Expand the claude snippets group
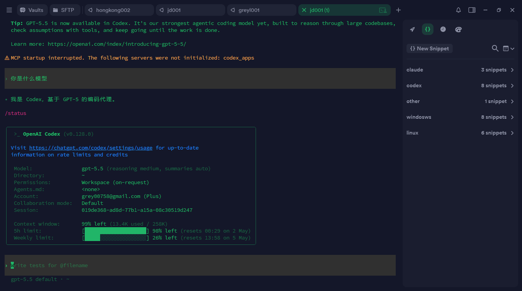Viewport: 522px width, 291px height. [460, 70]
